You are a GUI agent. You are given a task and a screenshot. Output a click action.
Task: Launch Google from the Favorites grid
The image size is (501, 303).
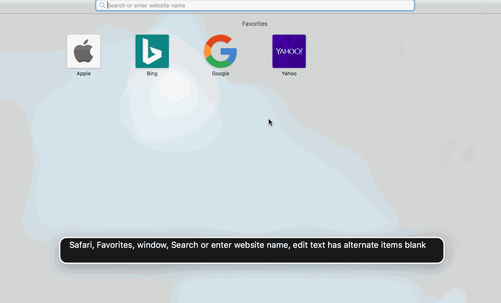[x=221, y=51]
